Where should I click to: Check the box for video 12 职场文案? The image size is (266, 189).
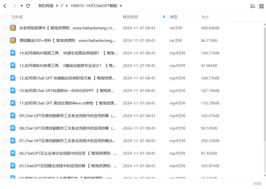click(x=4, y=78)
